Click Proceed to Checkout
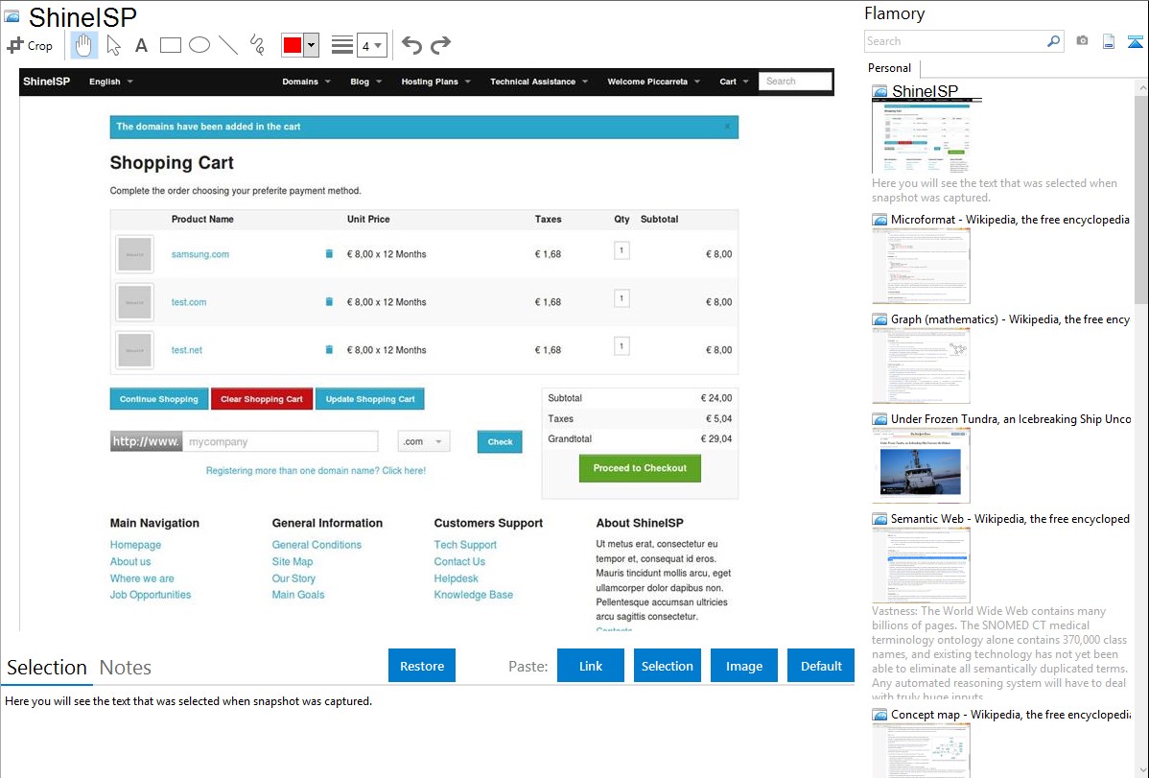This screenshot has height=778, width=1149. [x=640, y=468]
